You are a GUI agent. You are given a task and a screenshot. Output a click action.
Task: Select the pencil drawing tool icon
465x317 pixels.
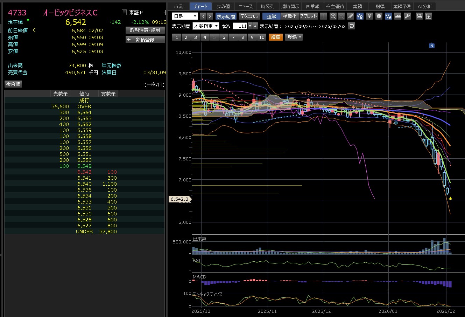[x=351, y=16]
